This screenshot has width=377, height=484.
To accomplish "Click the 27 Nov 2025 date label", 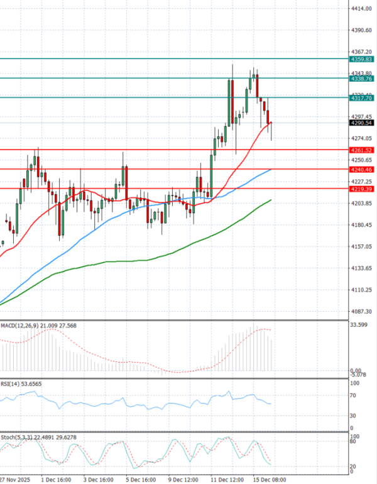I will [17, 478].
